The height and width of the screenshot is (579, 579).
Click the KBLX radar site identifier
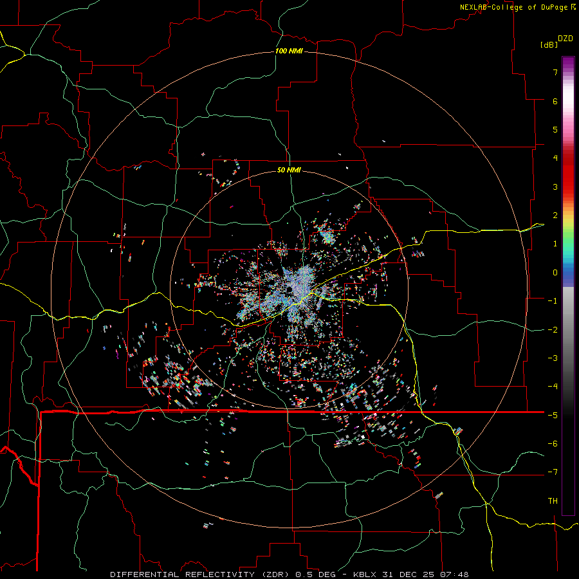click(363, 574)
